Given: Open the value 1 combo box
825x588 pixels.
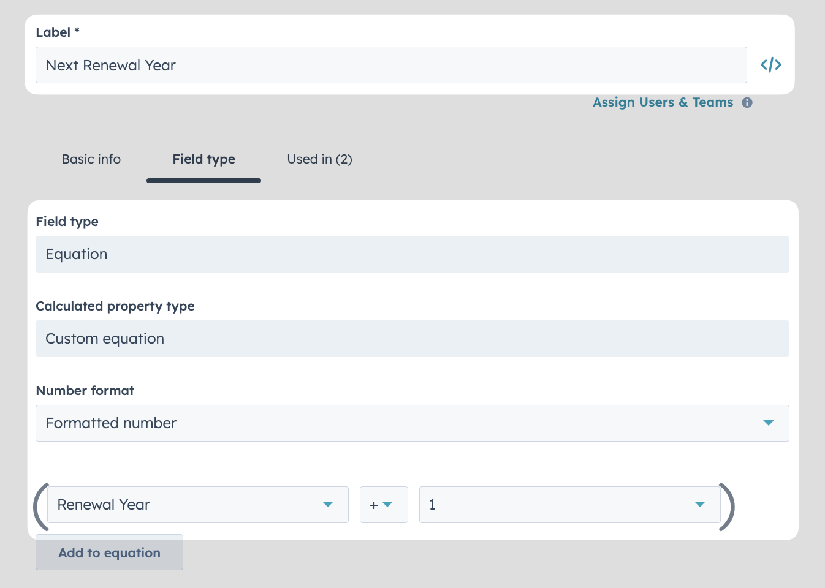Looking at the screenshot, I should [570, 505].
